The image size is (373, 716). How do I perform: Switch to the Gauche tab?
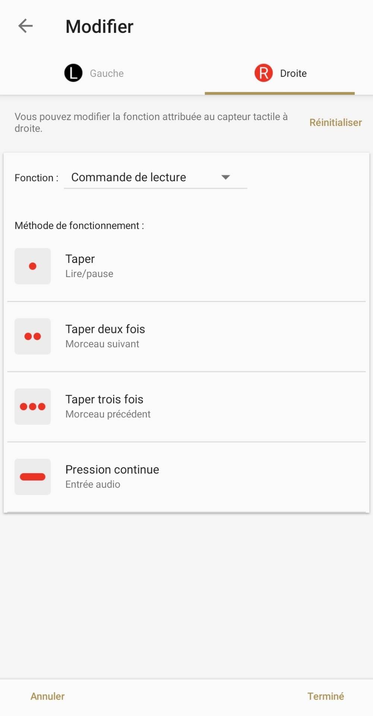107,73
